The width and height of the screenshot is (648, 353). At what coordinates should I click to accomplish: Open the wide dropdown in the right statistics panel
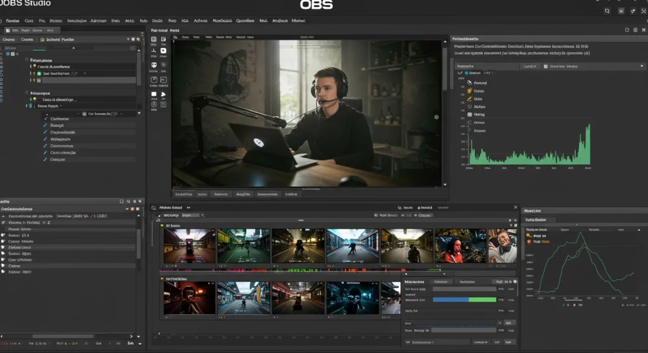486,66
